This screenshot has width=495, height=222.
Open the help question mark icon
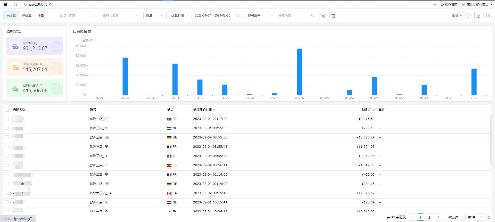coord(488,15)
